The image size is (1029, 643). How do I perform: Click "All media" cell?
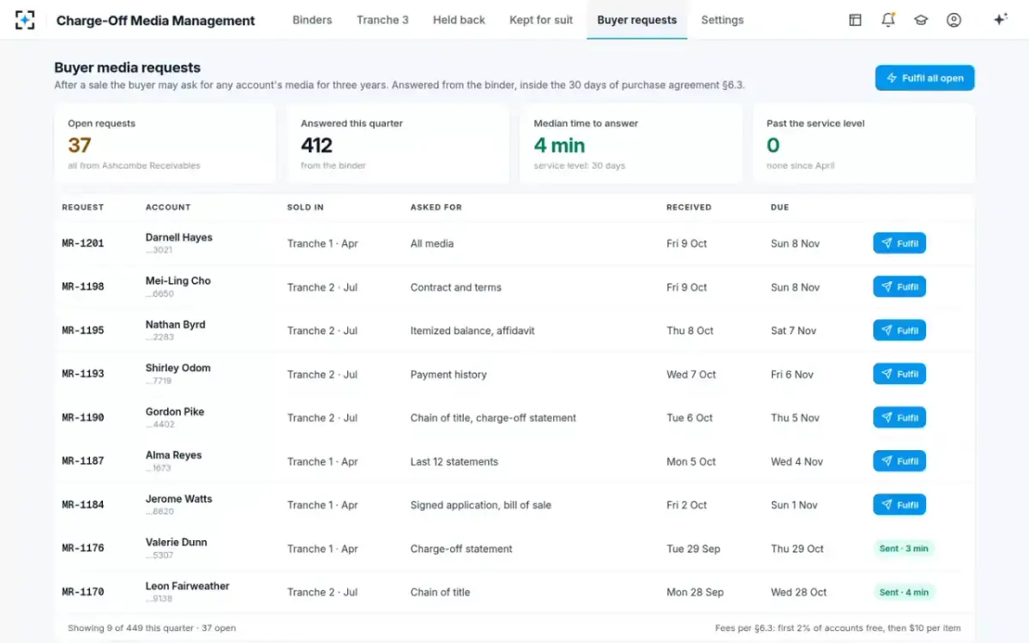pyautogui.click(x=432, y=243)
